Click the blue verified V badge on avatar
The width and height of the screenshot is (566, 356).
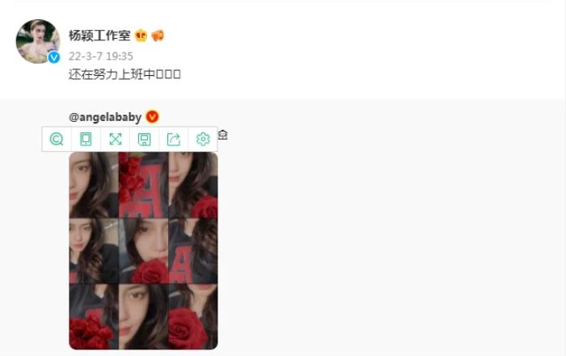pos(54,57)
